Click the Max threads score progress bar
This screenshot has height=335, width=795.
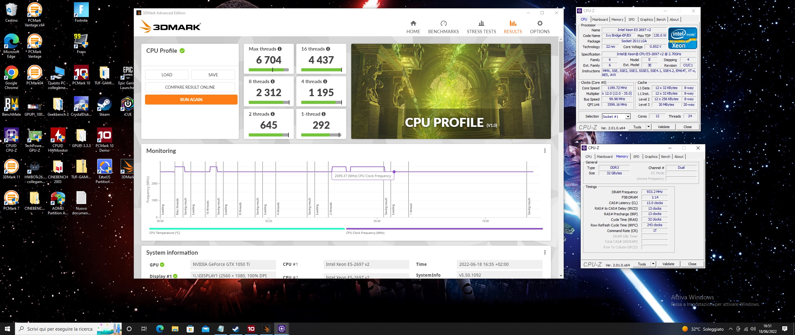click(269, 70)
